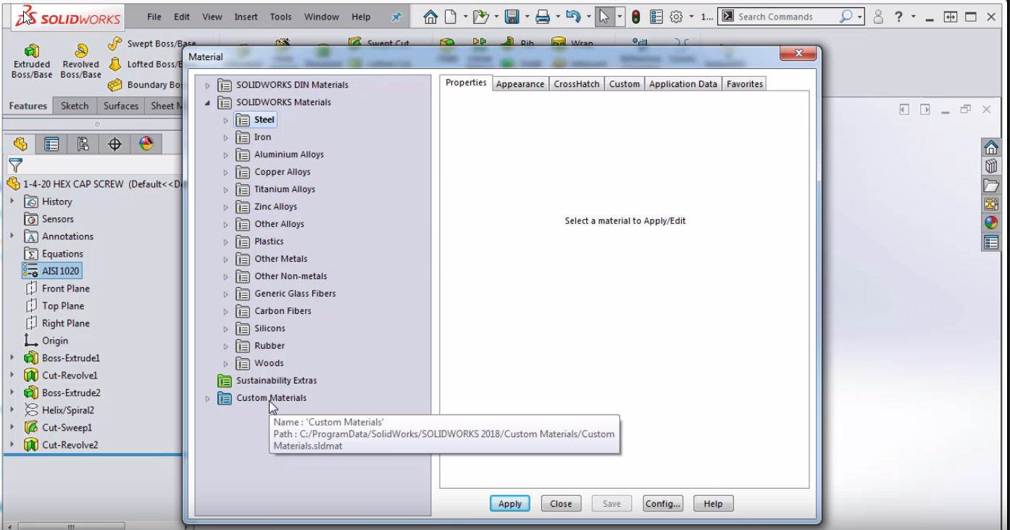The height and width of the screenshot is (530, 1010).
Task: Open Design Library icon in task pane
Action: (991, 167)
